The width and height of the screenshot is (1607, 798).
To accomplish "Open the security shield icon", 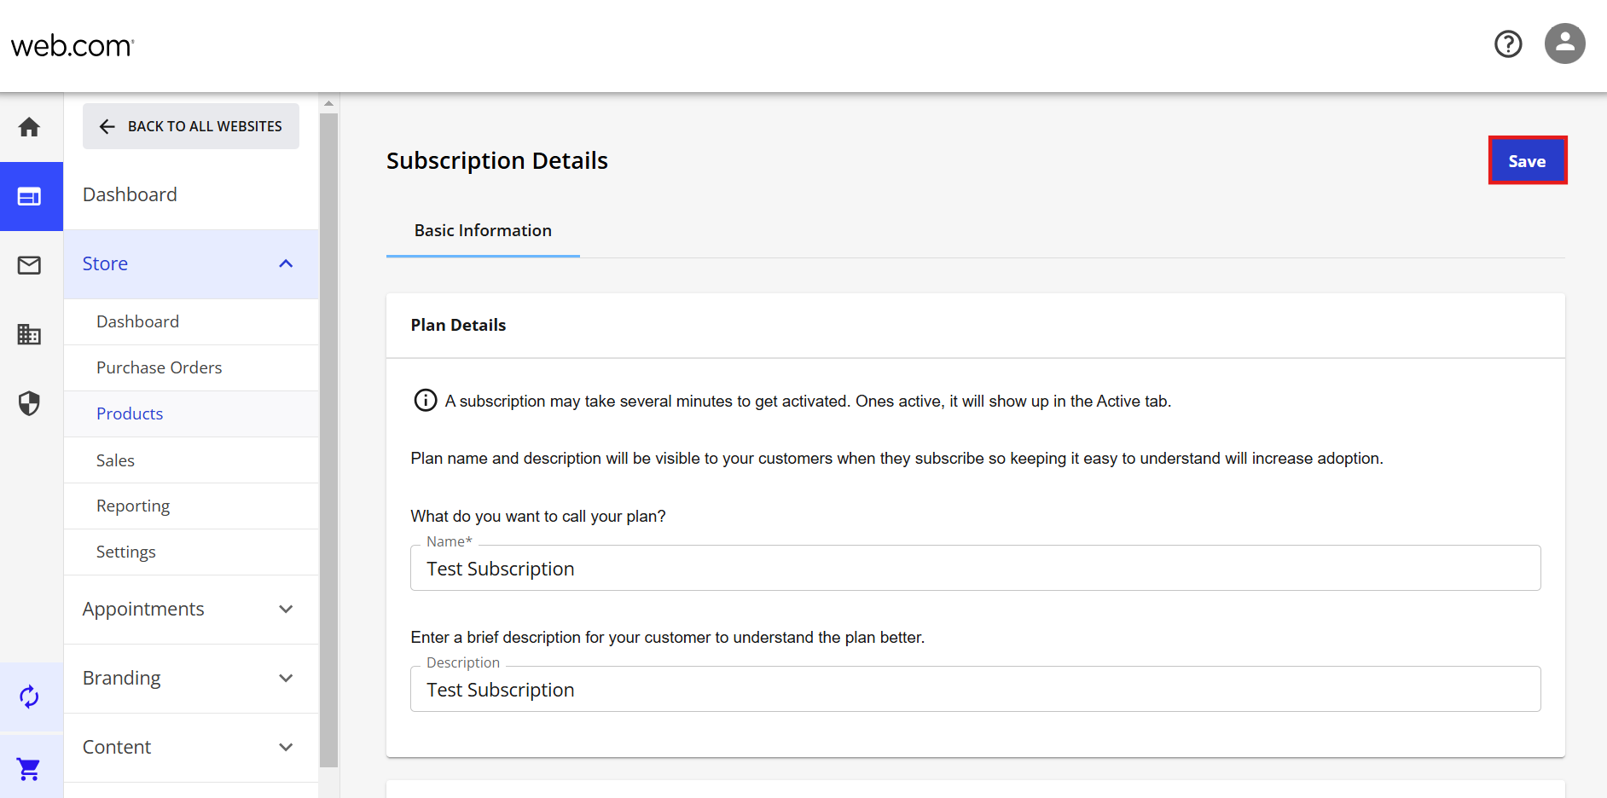I will pos(29,403).
